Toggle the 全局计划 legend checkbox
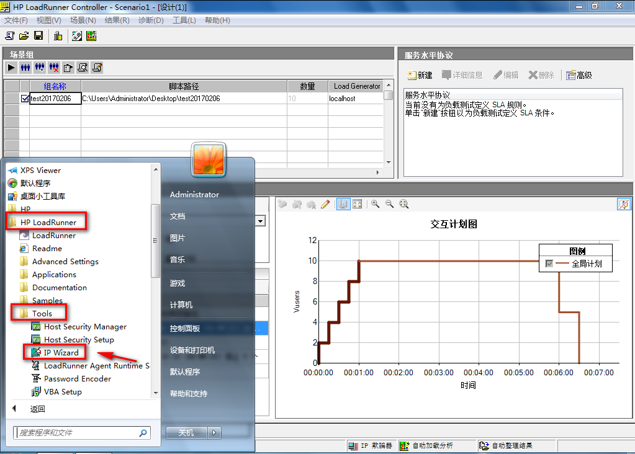This screenshot has height=454, width=635. point(549,264)
